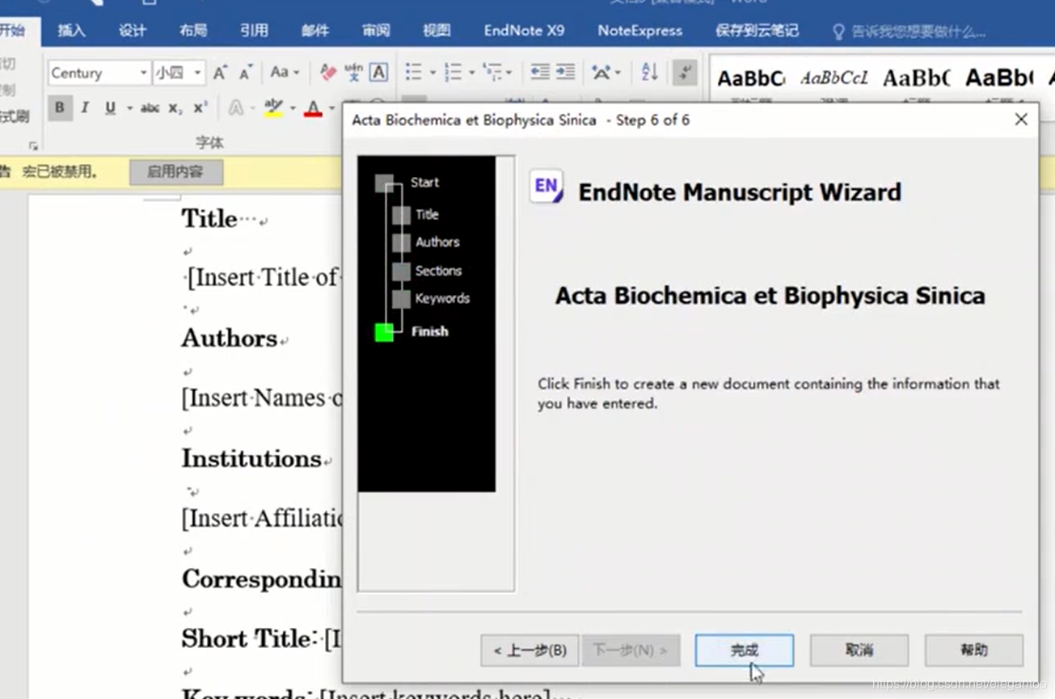This screenshot has width=1055, height=699.
Task: Open the 设计 (Design) ribbon tab
Action: click(x=133, y=31)
